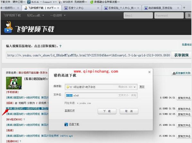192x143 pixels.
Task: Click the youku video URL input box
Action: [89, 55]
